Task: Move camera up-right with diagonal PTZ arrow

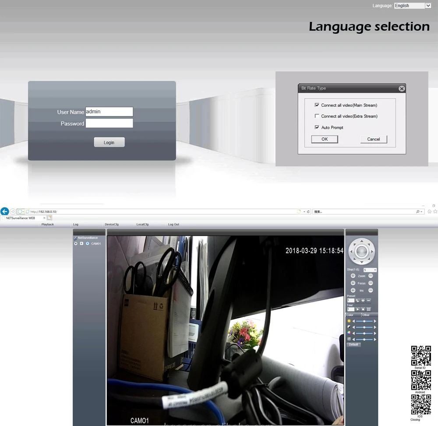Action: (x=369, y=244)
